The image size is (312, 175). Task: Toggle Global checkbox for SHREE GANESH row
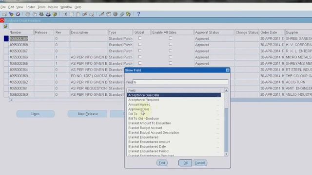click(x=140, y=38)
